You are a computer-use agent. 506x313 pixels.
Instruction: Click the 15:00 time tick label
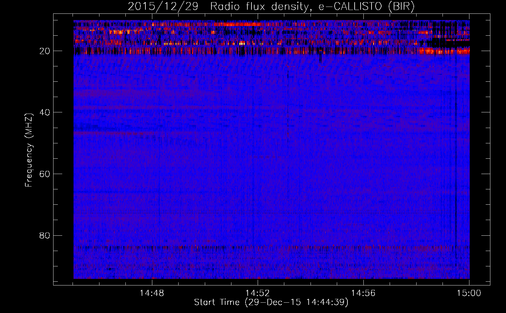click(469, 293)
